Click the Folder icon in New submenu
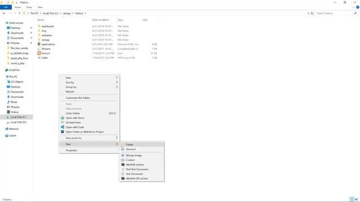This screenshot has width=360, height=202. coord(123,145)
